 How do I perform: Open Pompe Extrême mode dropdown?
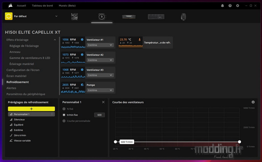(100, 90)
